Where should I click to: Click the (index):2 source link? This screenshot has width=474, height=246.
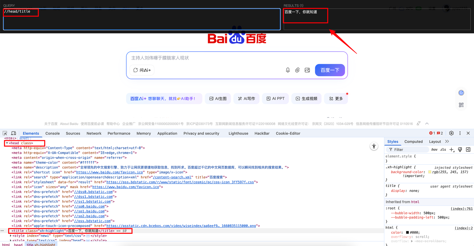pos(464,228)
